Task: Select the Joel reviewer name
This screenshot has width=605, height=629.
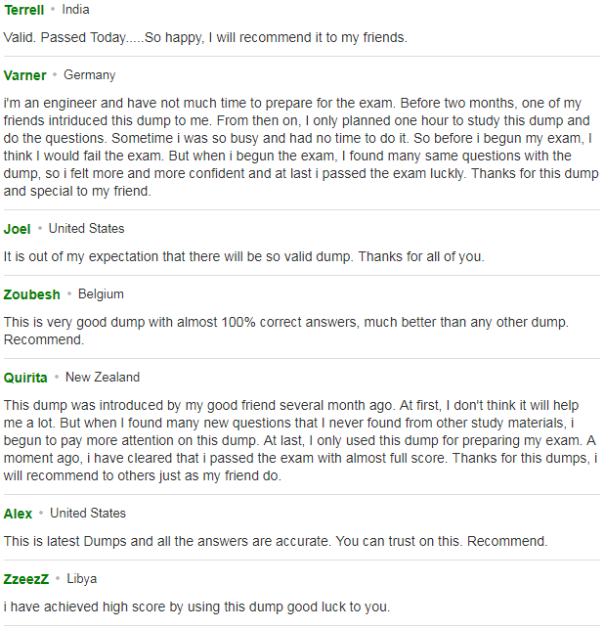Action: [17, 229]
